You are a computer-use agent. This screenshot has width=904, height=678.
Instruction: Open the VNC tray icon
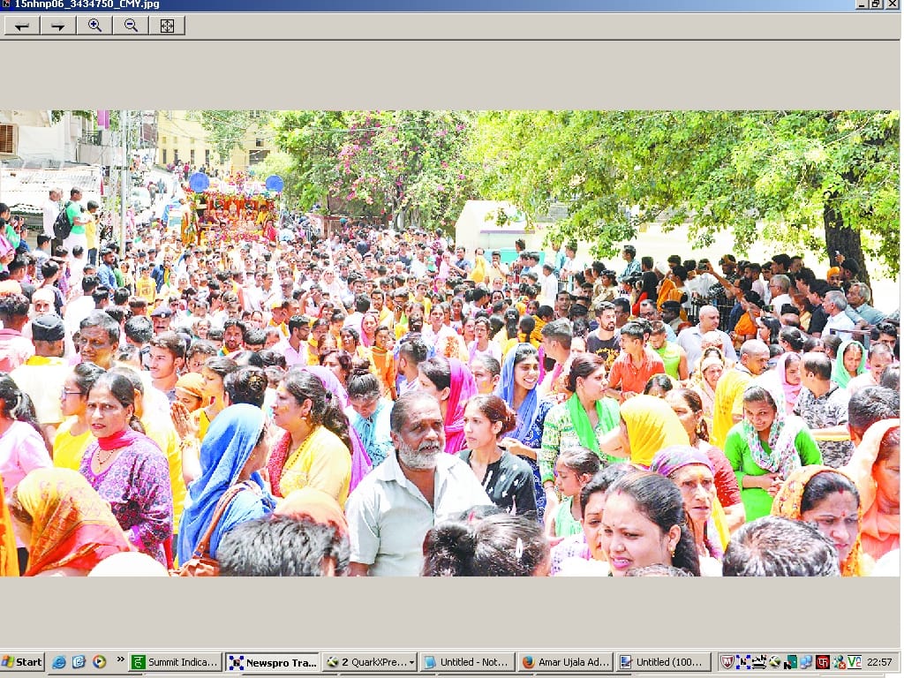tap(855, 662)
